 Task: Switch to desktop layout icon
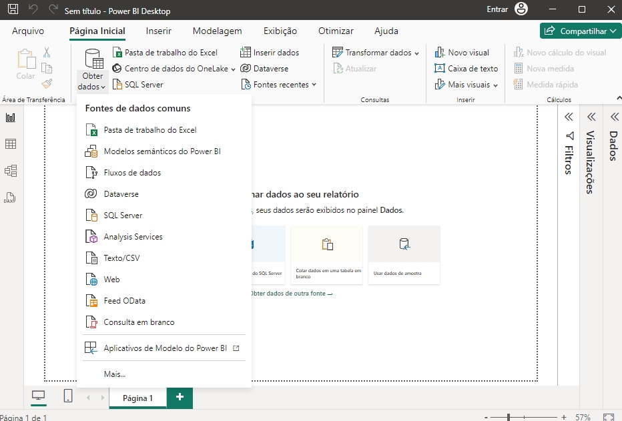tap(39, 396)
